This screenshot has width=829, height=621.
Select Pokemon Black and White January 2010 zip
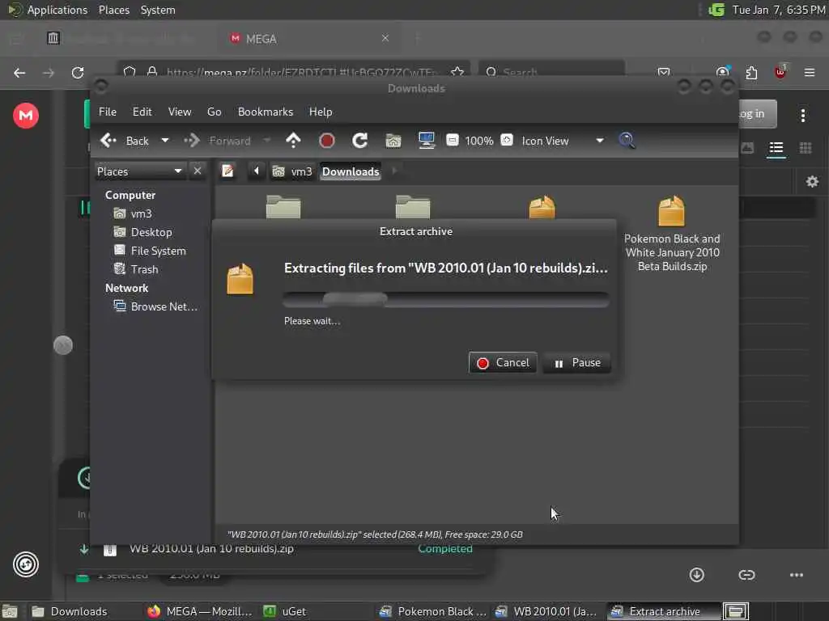[x=672, y=234]
